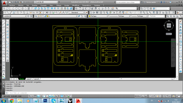Click Iniciar sesión sign-in button
The height and width of the screenshot is (103, 183).
coord(150,2)
